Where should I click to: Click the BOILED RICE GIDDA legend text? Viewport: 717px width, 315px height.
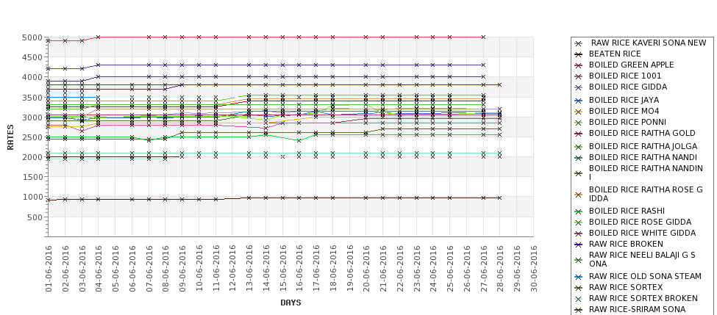[628, 87]
